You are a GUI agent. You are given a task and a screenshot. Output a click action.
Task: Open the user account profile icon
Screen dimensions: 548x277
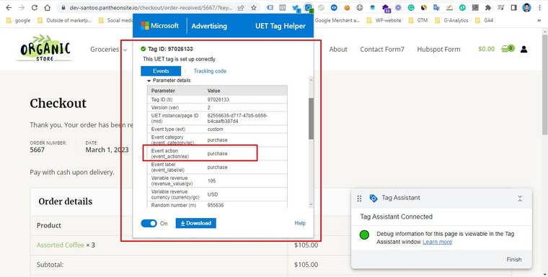[x=523, y=49]
